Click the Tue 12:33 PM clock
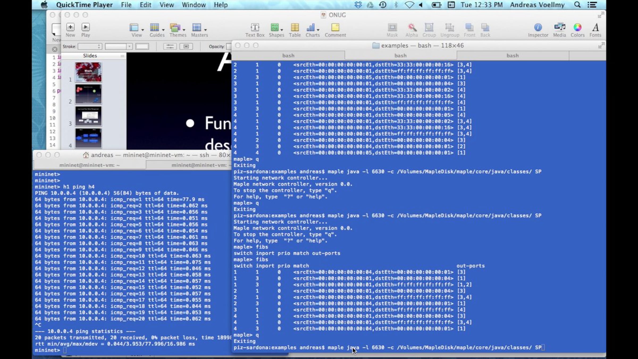This screenshot has width=638, height=359. [x=481, y=5]
